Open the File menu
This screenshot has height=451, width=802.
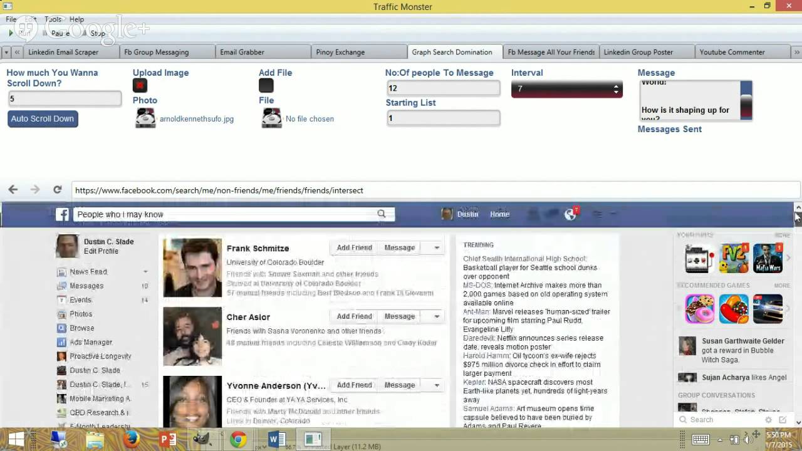coord(11,19)
